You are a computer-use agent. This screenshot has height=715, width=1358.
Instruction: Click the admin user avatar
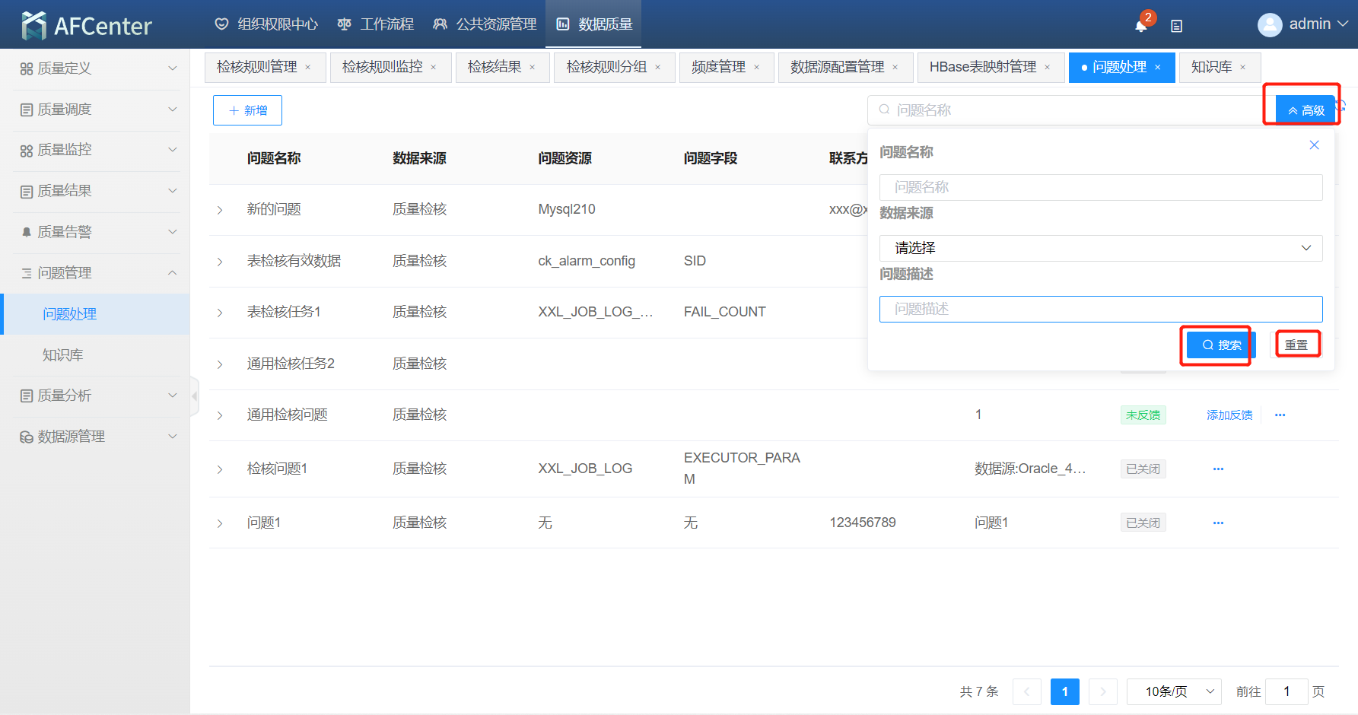[1269, 25]
